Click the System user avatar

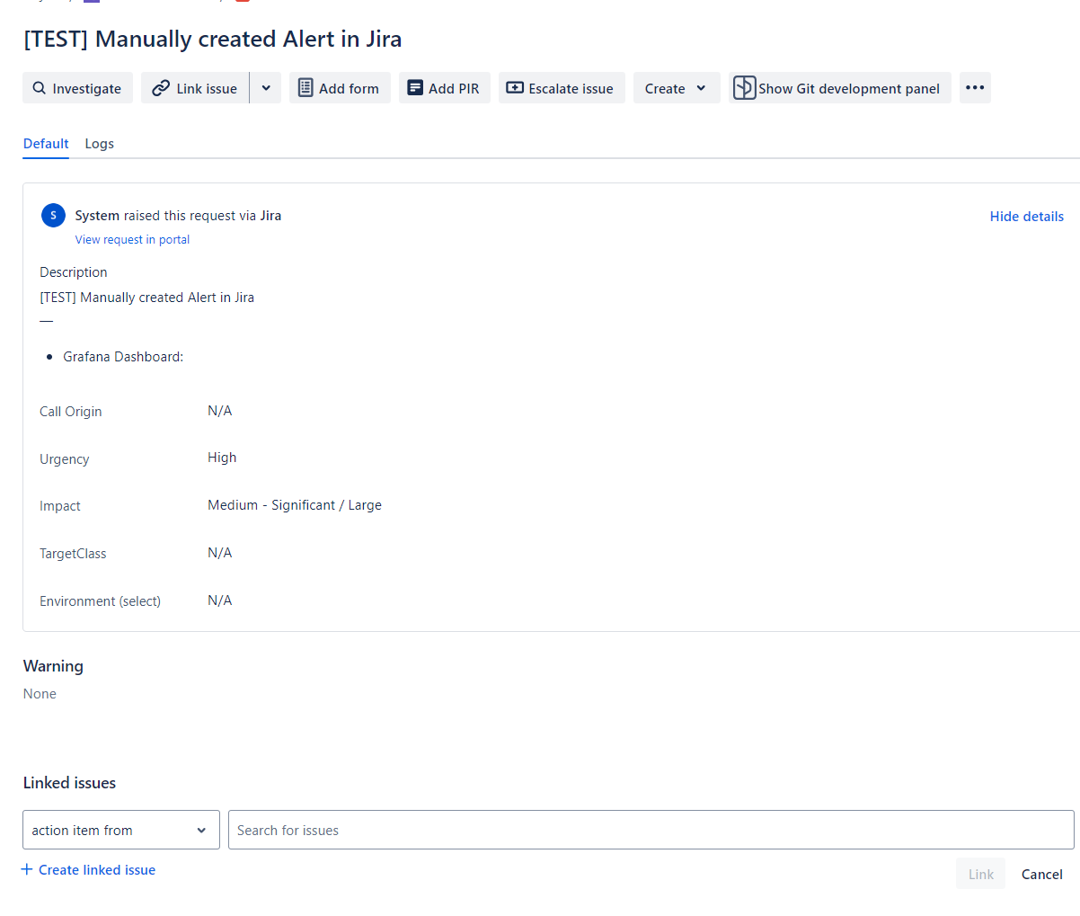[53, 216]
